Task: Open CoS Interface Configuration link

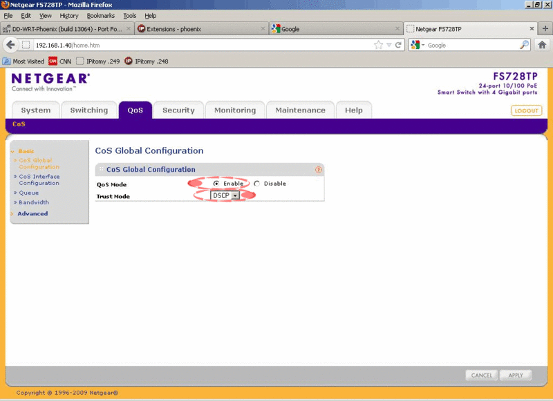Action: pyautogui.click(x=39, y=179)
